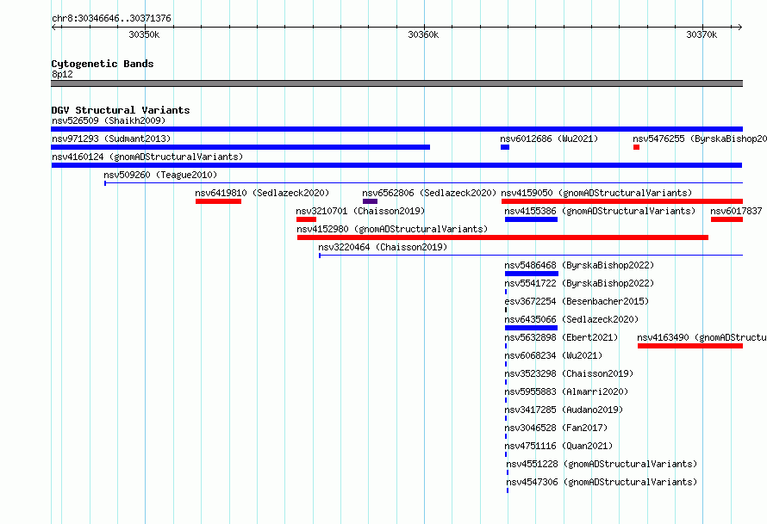The image size is (767, 524).
Task: Click the nsv3523298 (Chaisson2019) label
Action: point(569,373)
